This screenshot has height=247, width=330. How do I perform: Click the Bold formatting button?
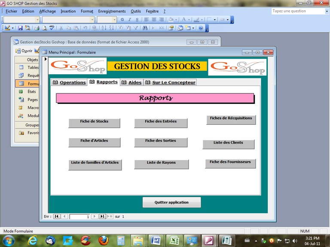[122, 19]
